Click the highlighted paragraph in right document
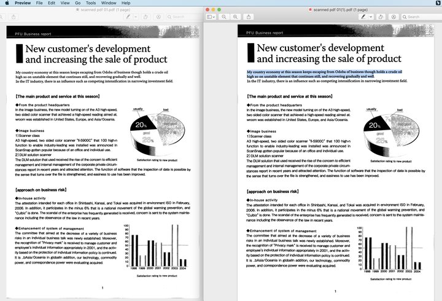442x301 pixels. (x=325, y=74)
